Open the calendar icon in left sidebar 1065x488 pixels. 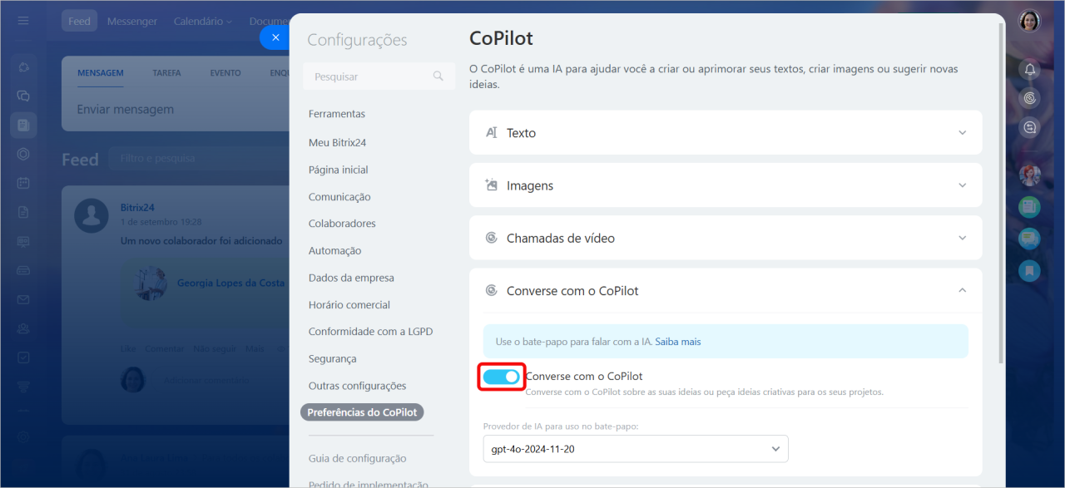tap(23, 183)
